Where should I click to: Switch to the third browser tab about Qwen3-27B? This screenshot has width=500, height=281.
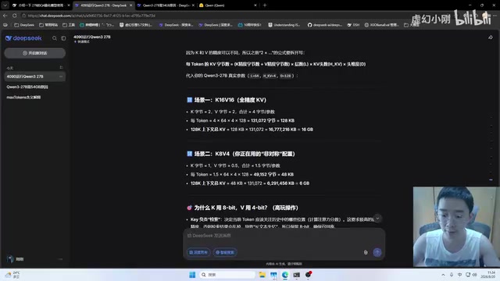(166, 5)
